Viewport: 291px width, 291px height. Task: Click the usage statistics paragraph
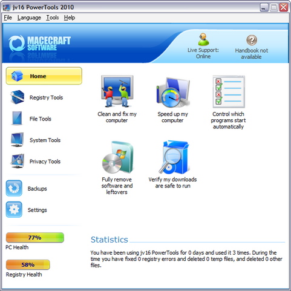point(186,259)
